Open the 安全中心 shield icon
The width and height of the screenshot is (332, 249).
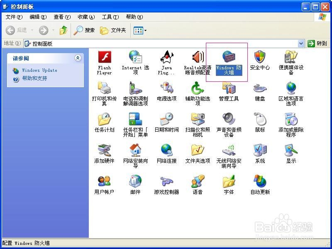pos(260,57)
